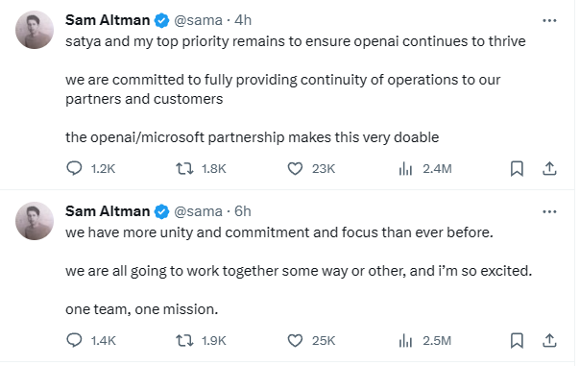Image resolution: width=580 pixels, height=366 pixels.
Task: Open more options on the 6h tweet
Action: [549, 211]
